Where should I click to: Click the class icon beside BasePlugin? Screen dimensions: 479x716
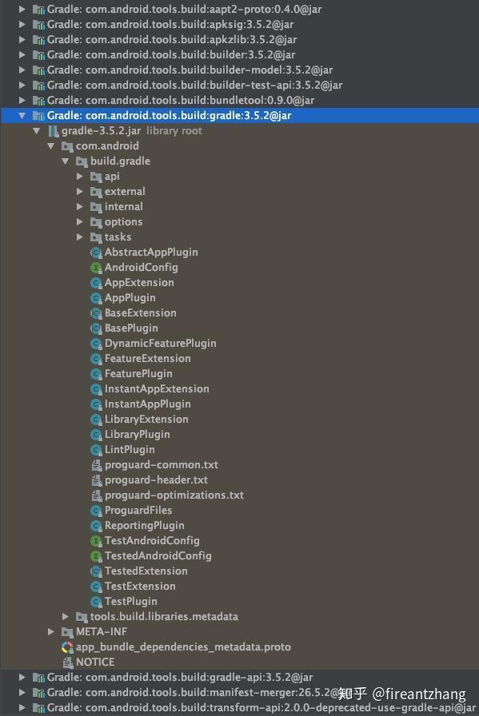click(96, 328)
